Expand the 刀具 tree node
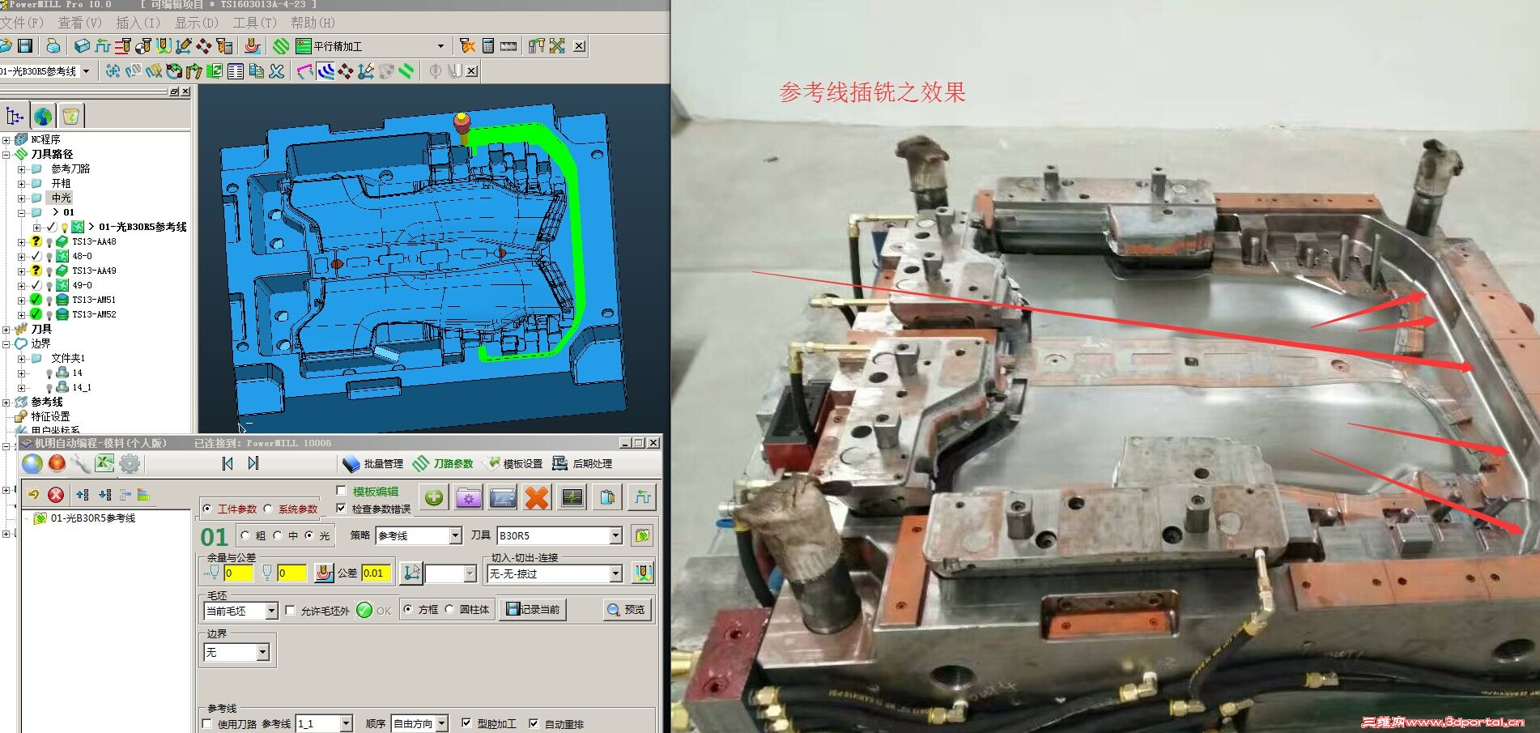Image resolution: width=1540 pixels, height=733 pixels. pyautogui.click(x=6, y=329)
